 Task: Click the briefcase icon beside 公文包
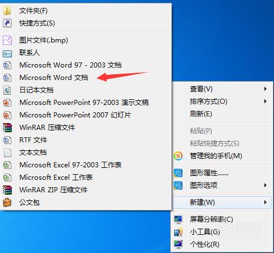coord(7,203)
